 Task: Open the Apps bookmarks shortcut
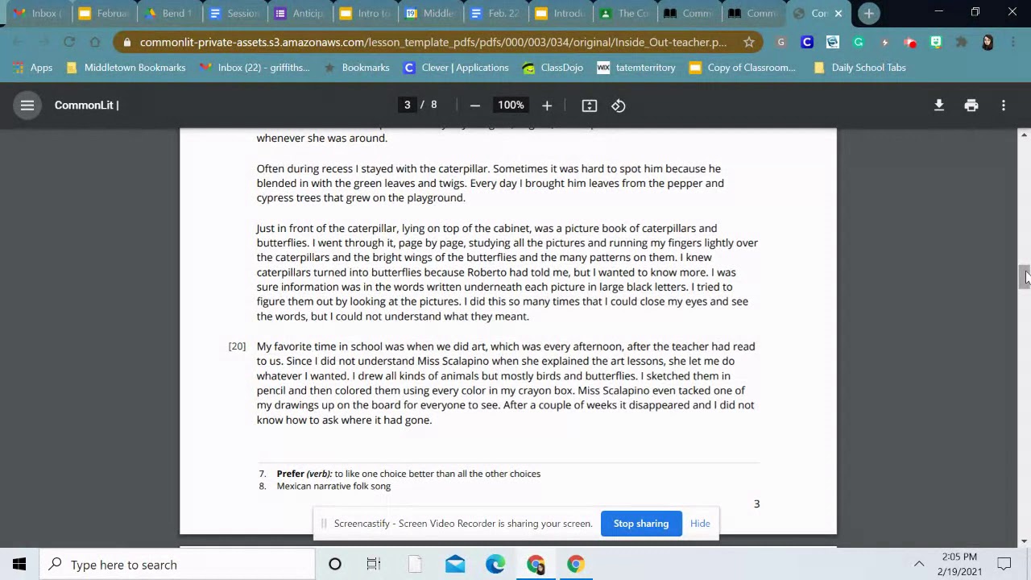31,68
